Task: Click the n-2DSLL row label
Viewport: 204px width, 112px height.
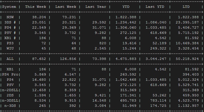Action: point(10,90)
